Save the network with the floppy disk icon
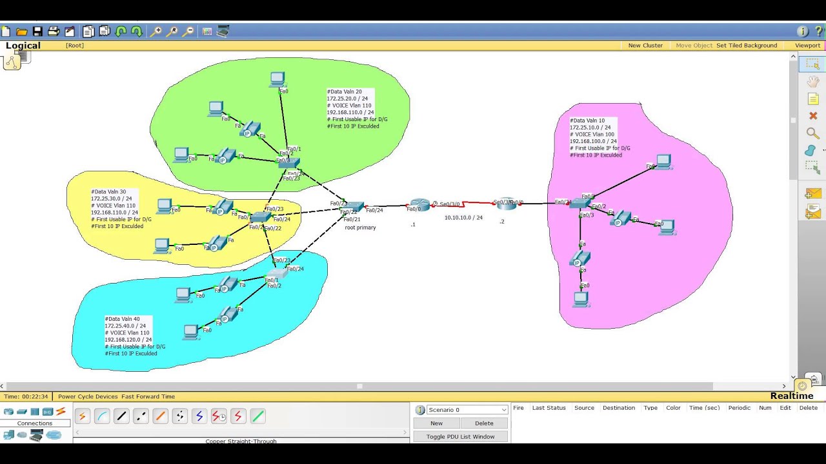 click(x=37, y=31)
